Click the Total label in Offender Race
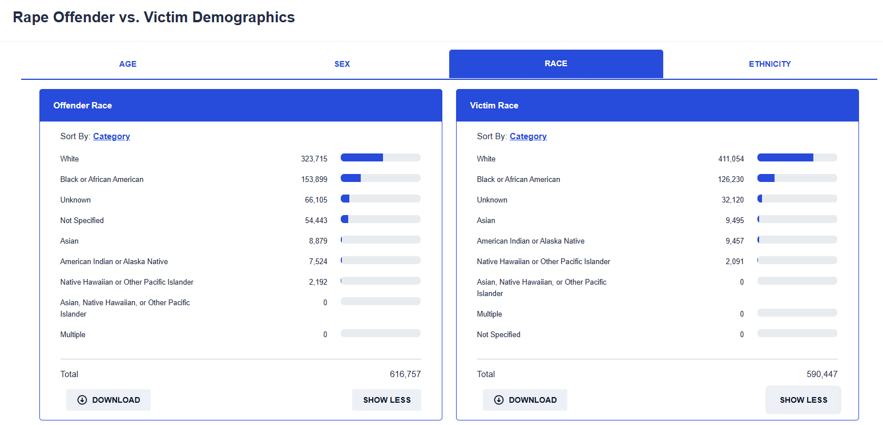The height and width of the screenshot is (425, 883). (x=70, y=374)
